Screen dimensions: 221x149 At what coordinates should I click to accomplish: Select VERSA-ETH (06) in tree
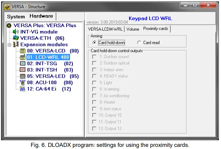pyautogui.click(x=42, y=38)
